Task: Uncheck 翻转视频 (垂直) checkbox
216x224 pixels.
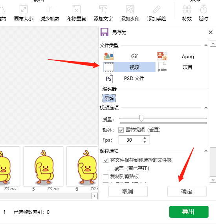Action: click(121, 130)
